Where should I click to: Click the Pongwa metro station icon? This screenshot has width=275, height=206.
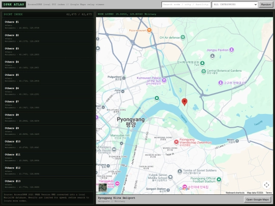click(108, 165)
